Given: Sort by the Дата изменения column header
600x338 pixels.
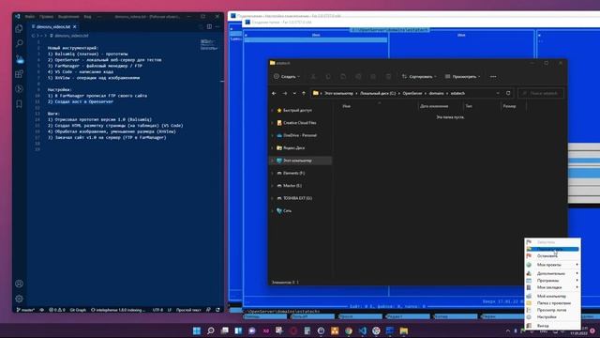Looking at the screenshot, I should pyautogui.click(x=434, y=106).
